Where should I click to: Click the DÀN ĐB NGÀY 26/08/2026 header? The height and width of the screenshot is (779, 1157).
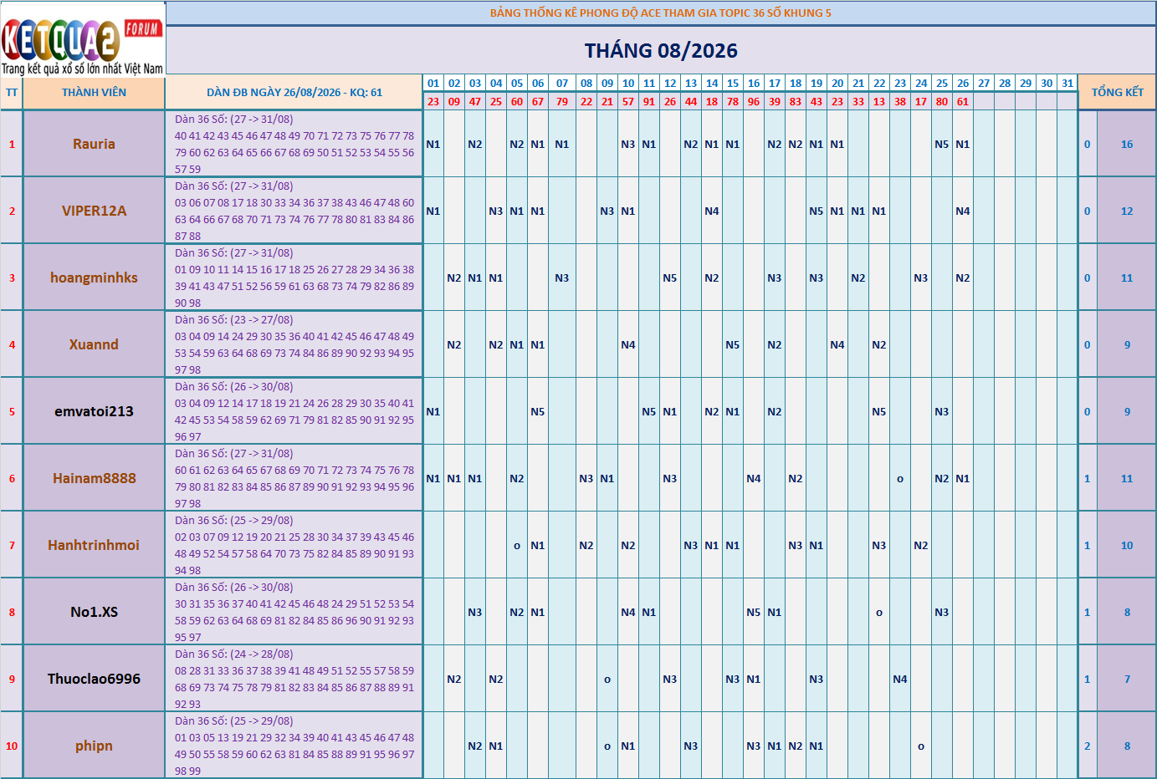294,93
